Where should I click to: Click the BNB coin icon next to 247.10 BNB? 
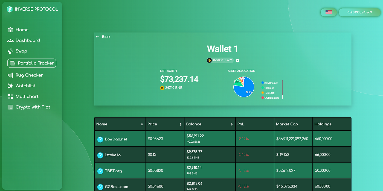162,88
